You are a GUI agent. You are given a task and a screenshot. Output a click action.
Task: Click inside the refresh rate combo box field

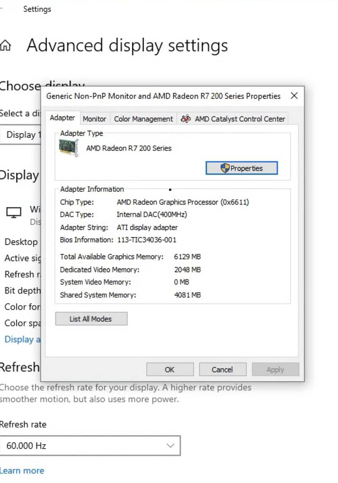tap(84, 445)
